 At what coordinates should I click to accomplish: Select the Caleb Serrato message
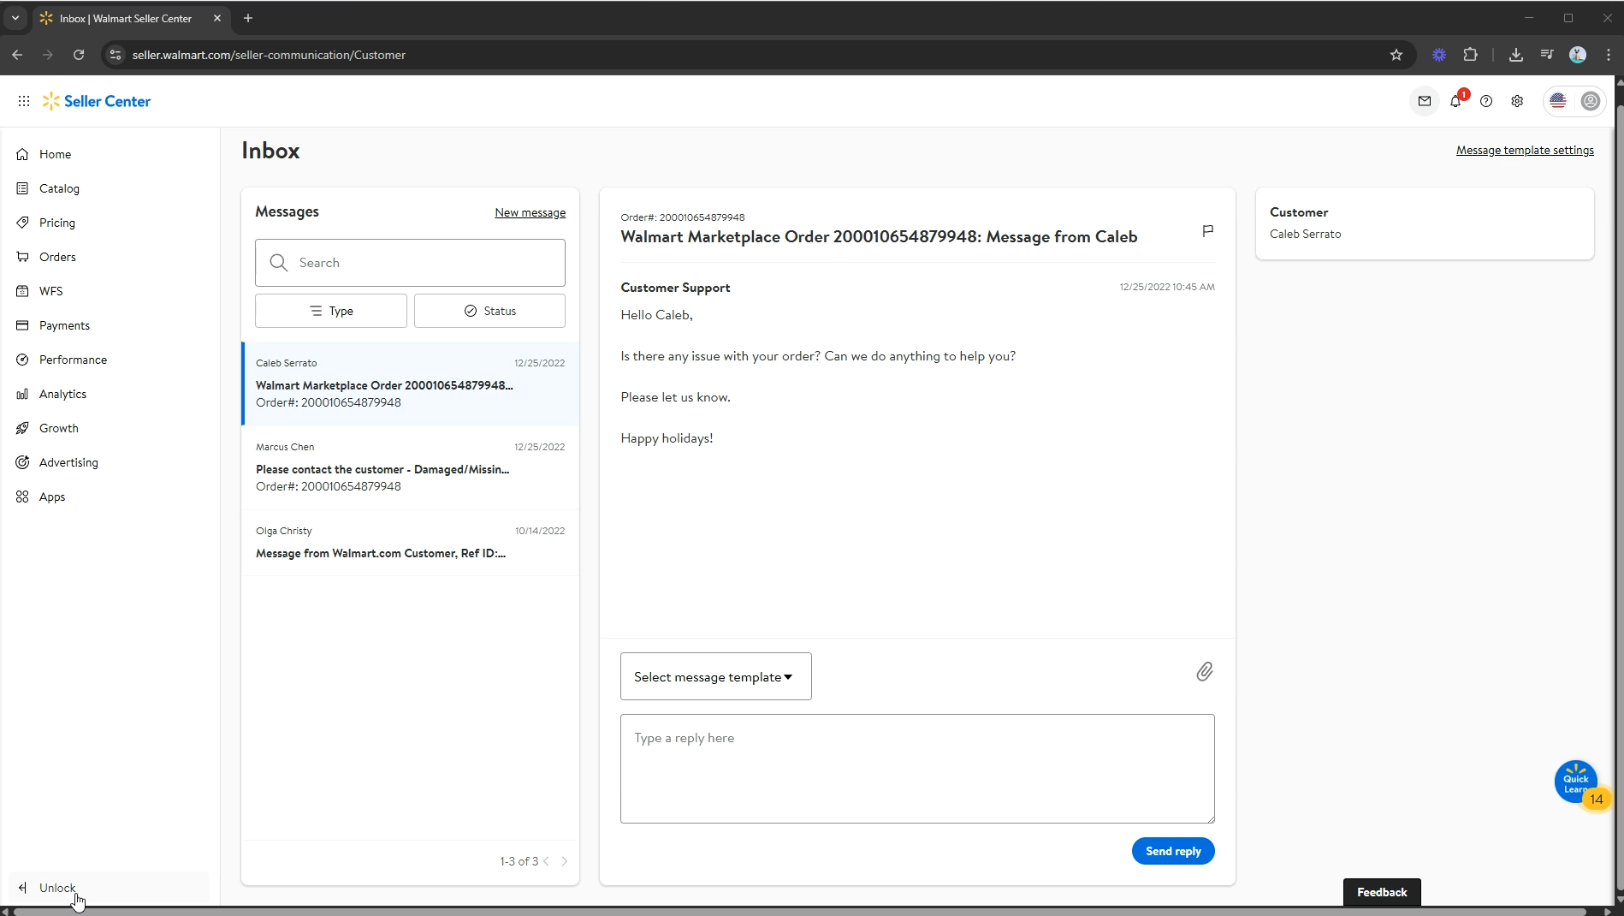pos(410,384)
